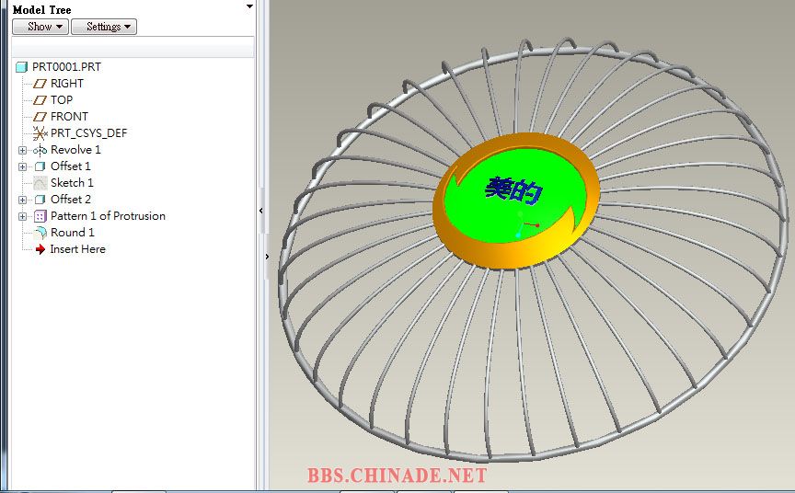Select the Offset 2 label
795x493 pixels.
(71, 199)
